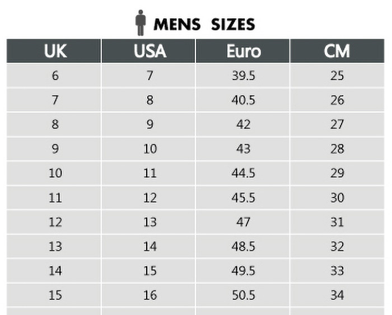
Task: Click the 30 CM cell
Action: pyautogui.click(x=337, y=198)
